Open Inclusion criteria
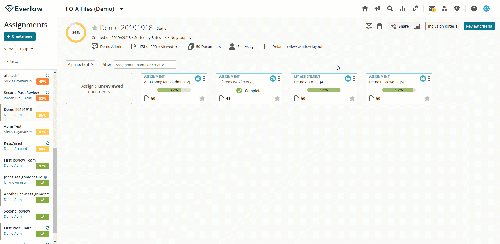The height and width of the screenshot is (244, 500). click(443, 26)
